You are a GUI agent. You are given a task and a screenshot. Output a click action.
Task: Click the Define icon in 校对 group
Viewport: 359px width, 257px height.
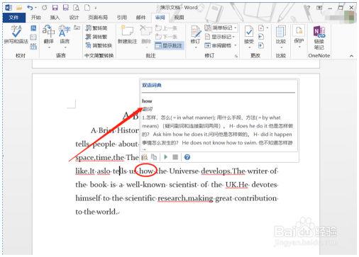click(33, 28)
